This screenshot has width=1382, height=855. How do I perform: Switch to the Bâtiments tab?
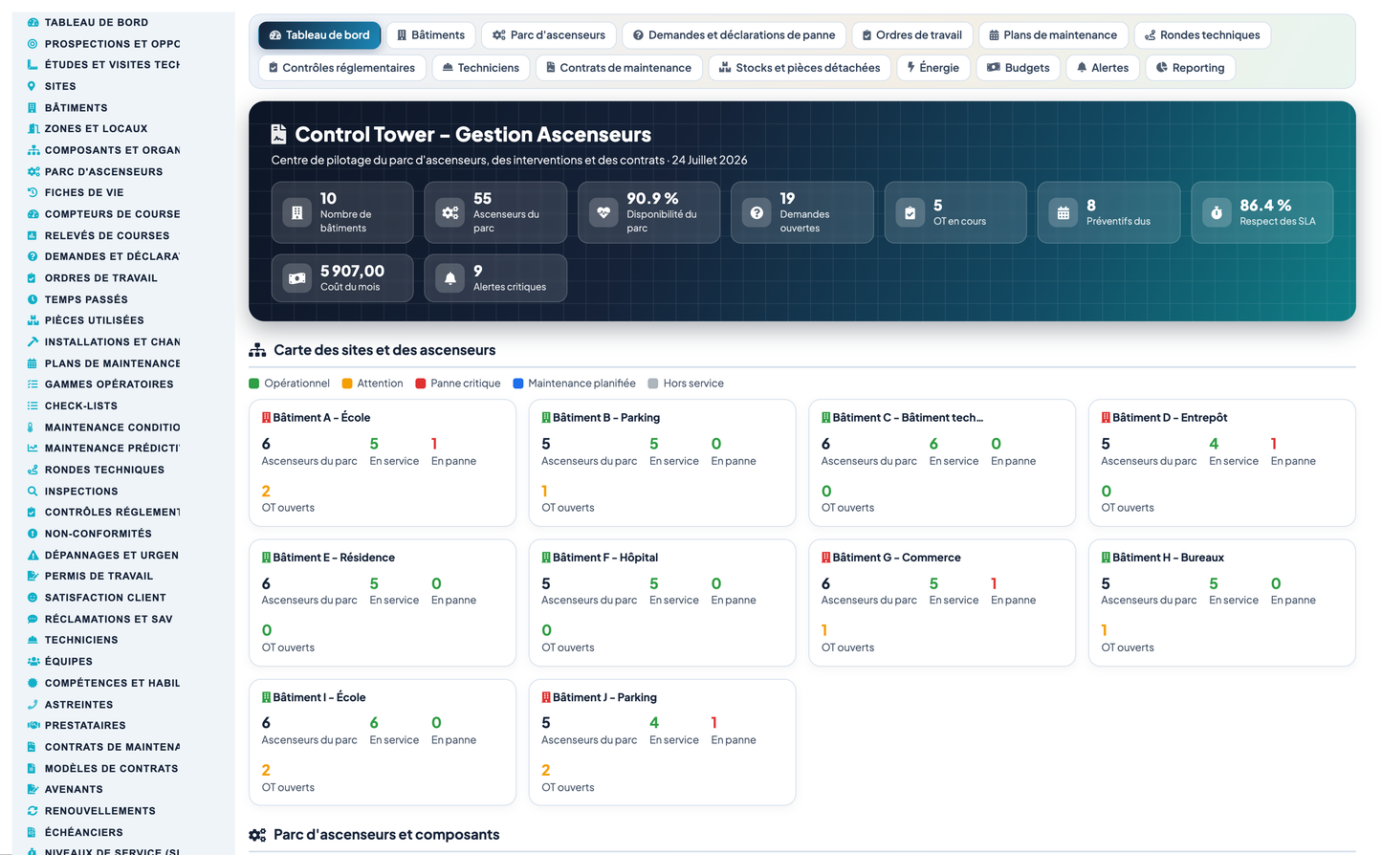tap(430, 35)
